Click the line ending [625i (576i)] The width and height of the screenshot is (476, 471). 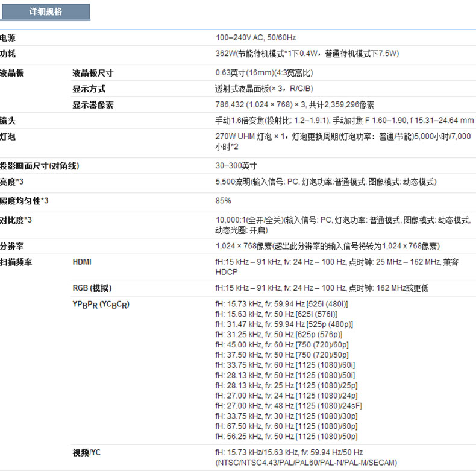(x=276, y=314)
